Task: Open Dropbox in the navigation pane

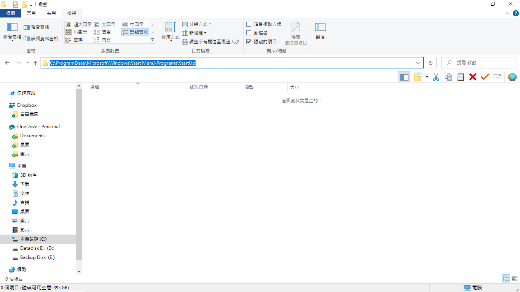Action: [27, 105]
